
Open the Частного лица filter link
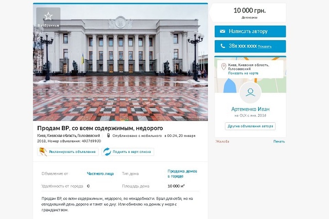100,174
